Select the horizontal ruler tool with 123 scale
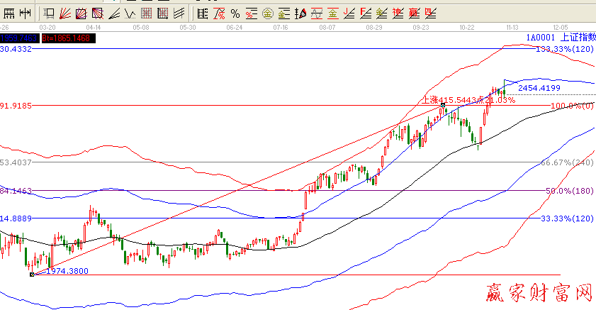Viewport: 596px width, 310px height. click(x=9, y=13)
